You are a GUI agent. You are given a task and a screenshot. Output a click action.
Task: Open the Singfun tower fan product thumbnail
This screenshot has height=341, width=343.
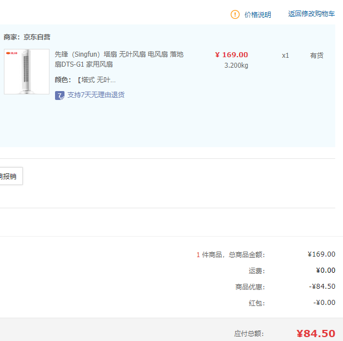tap(27, 72)
